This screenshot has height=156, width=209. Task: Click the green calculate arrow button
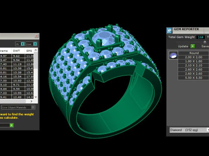(x=11, y=125)
